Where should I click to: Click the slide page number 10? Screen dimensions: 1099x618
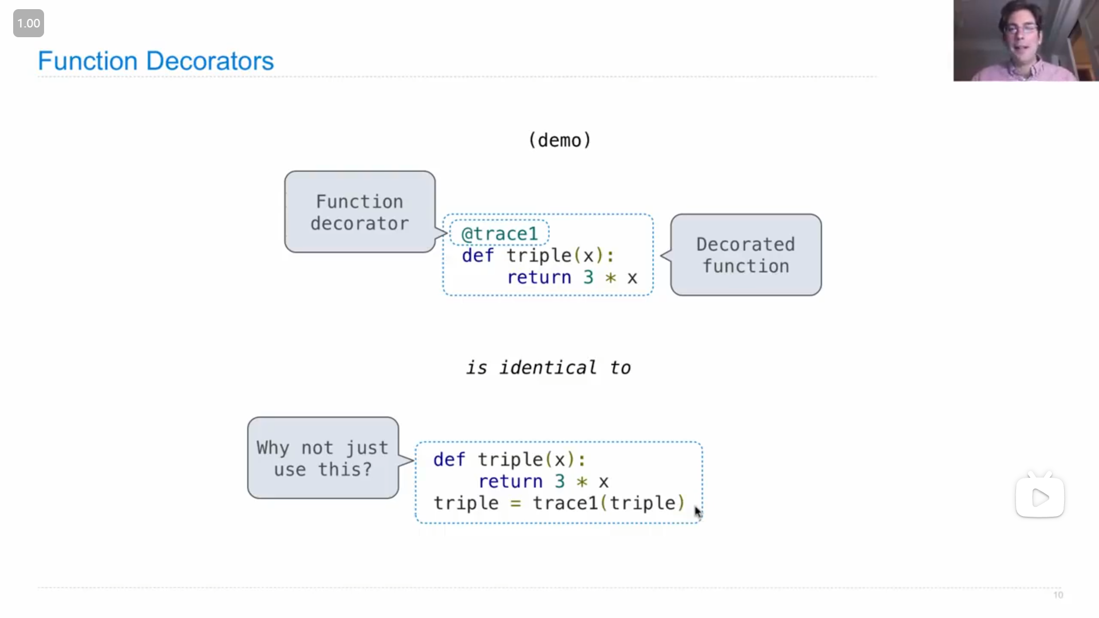pos(1058,595)
